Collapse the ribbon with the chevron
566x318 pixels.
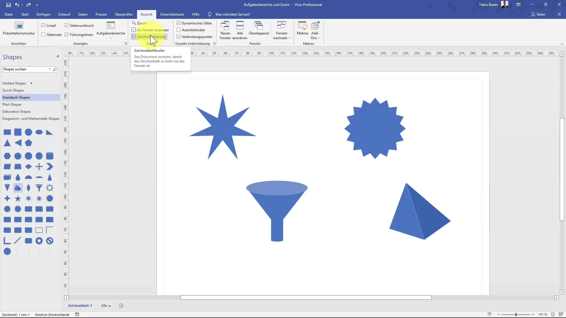click(x=562, y=44)
